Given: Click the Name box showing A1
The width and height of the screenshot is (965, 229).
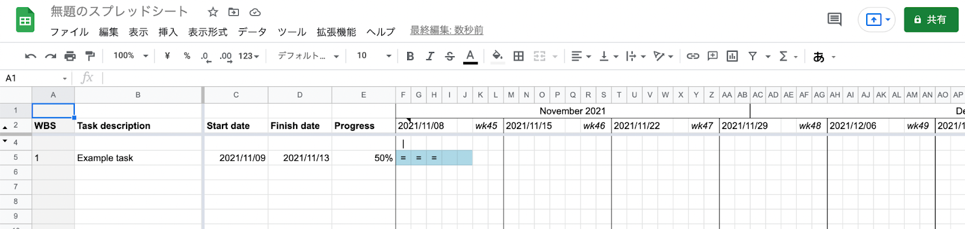Looking at the screenshot, I should pos(36,78).
